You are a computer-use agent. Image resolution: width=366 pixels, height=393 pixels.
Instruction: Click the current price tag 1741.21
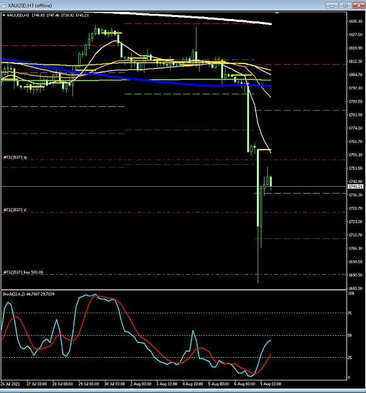[x=355, y=187]
